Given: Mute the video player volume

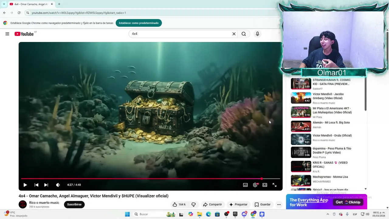Looking at the screenshot, I should click(x=58, y=185).
